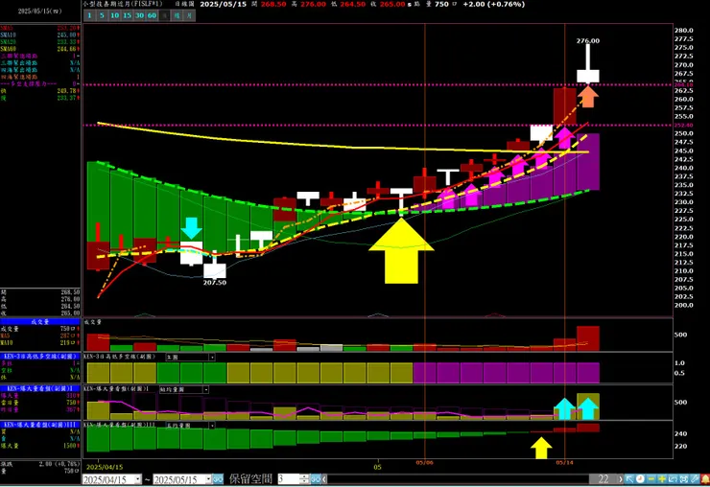Select the 15-minute timeframe button

click(128, 15)
